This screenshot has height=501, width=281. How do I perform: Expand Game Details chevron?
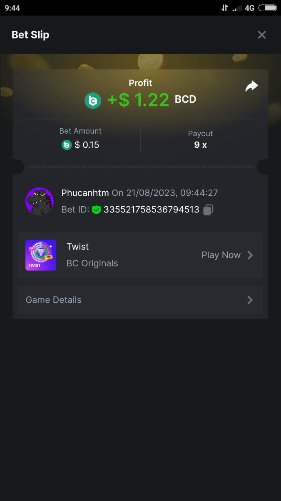click(x=250, y=300)
